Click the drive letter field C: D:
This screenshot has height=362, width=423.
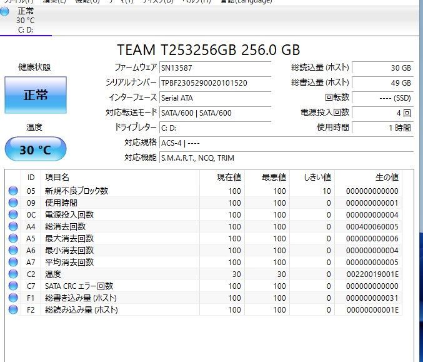coord(216,128)
